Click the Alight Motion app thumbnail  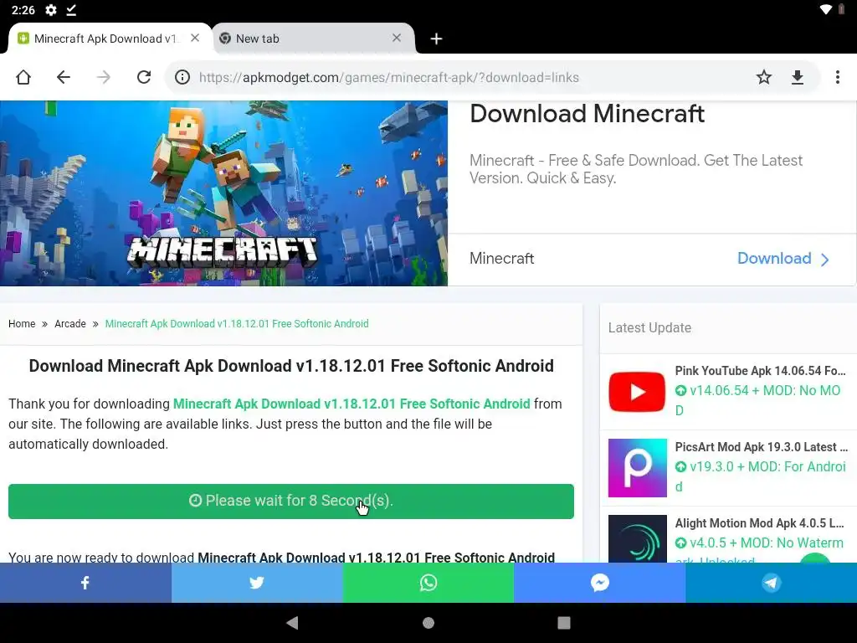637,539
